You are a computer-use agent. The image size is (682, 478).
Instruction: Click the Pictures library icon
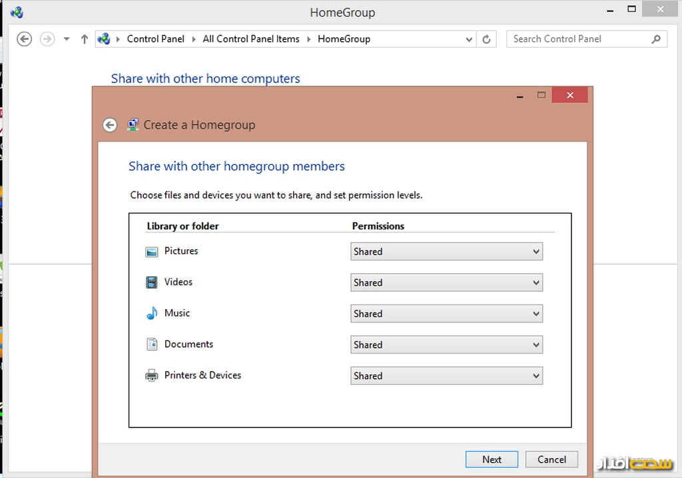[152, 251]
